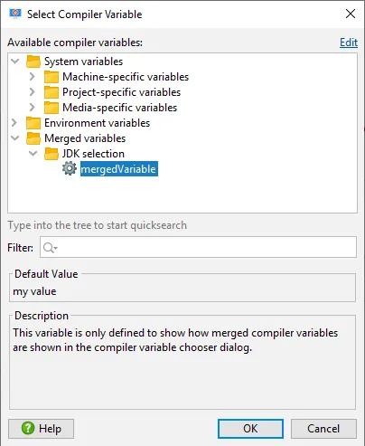
Task: Collapse the Merged variables node
Action: point(14,138)
